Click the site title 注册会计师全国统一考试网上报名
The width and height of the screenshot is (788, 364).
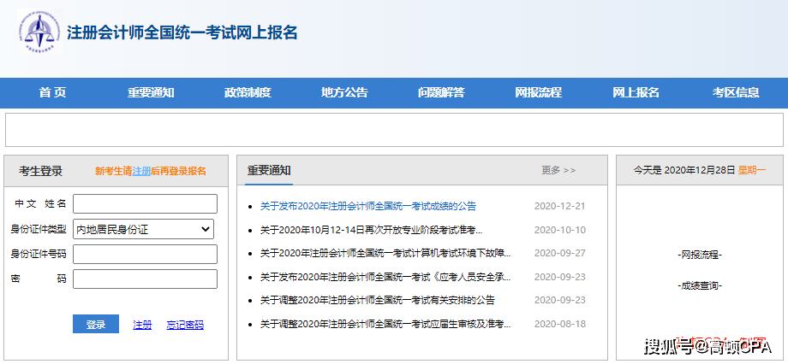click(182, 32)
